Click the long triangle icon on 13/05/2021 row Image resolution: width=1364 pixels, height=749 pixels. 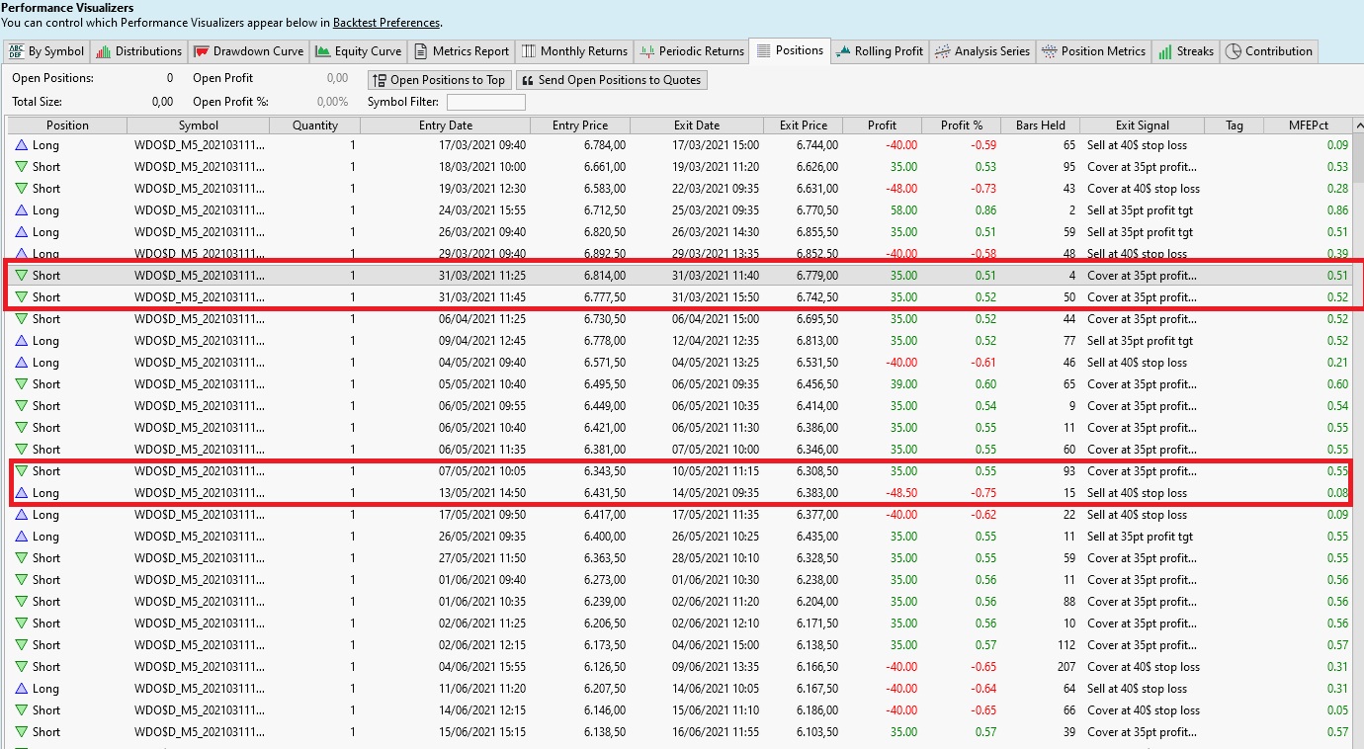coord(22,493)
